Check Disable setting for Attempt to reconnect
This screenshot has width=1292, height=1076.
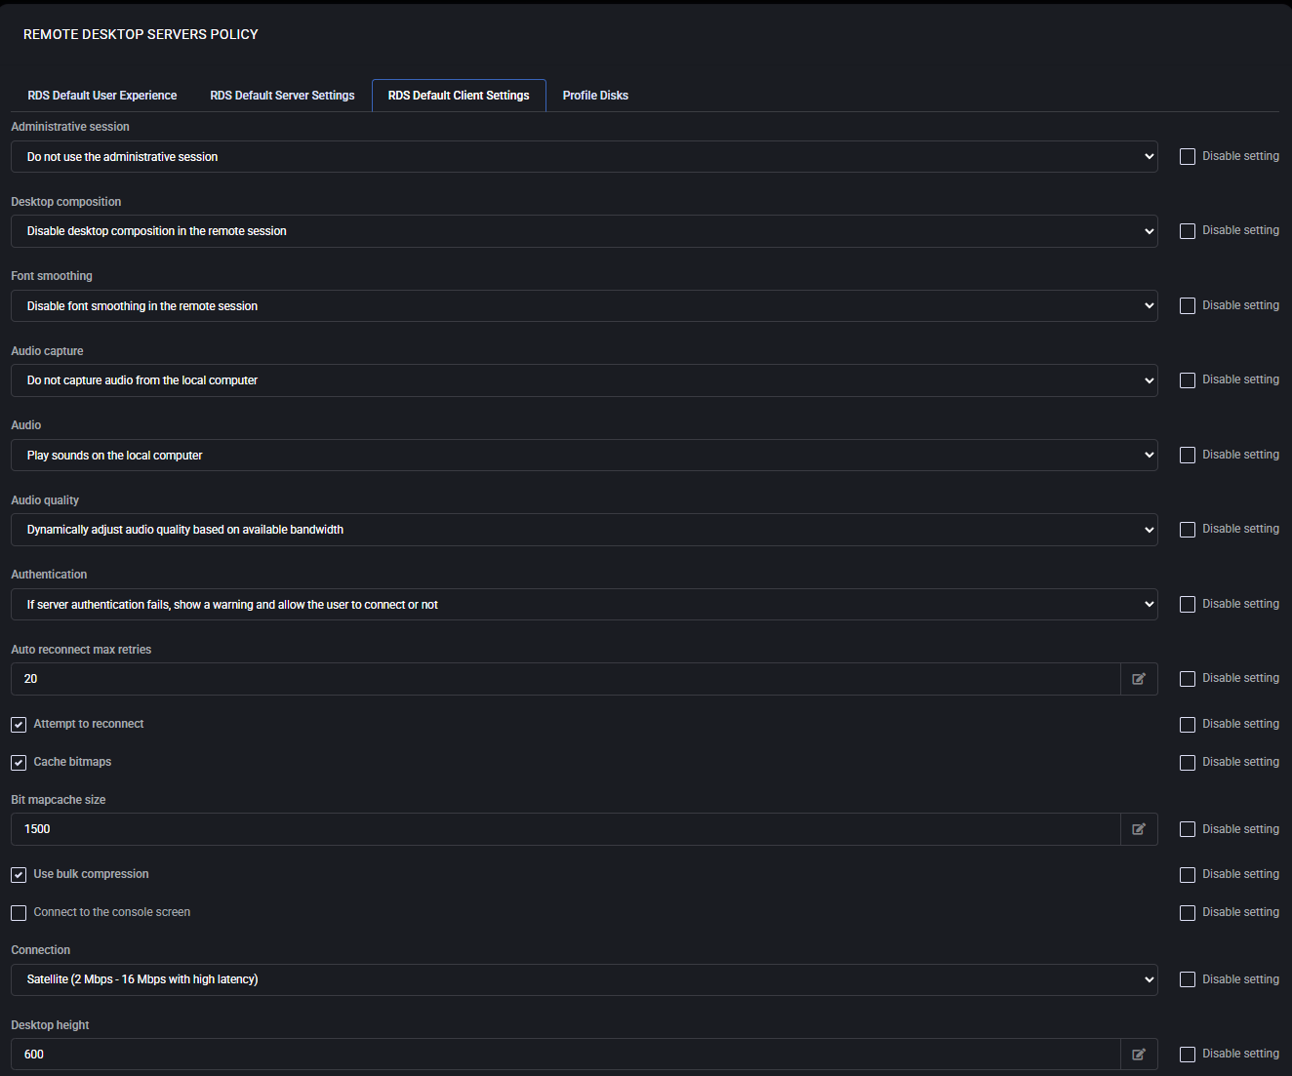click(1188, 725)
